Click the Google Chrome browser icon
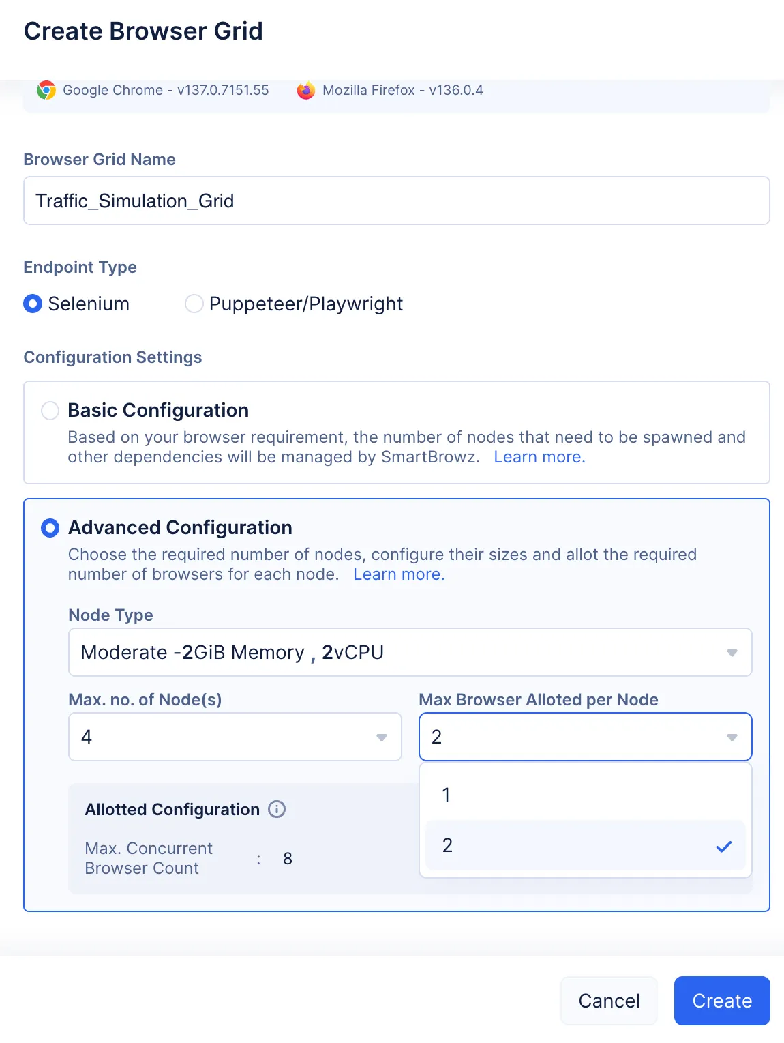Viewport: 784px width, 1043px height. click(46, 90)
